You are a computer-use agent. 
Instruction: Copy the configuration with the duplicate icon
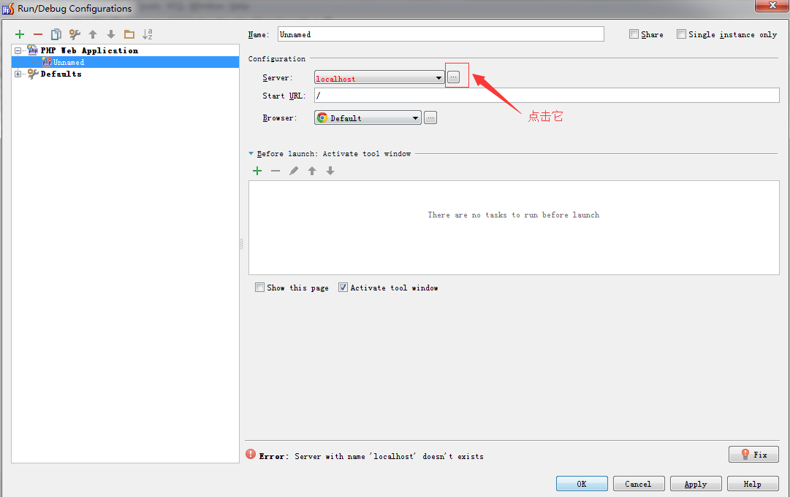point(56,34)
